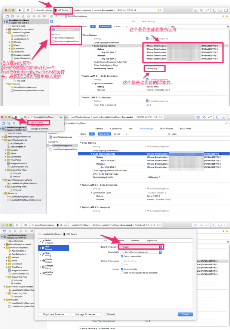The height and width of the screenshot is (330, 230).
Task: Toggle debug area panel in top screenshot
Action: [220, 10]
